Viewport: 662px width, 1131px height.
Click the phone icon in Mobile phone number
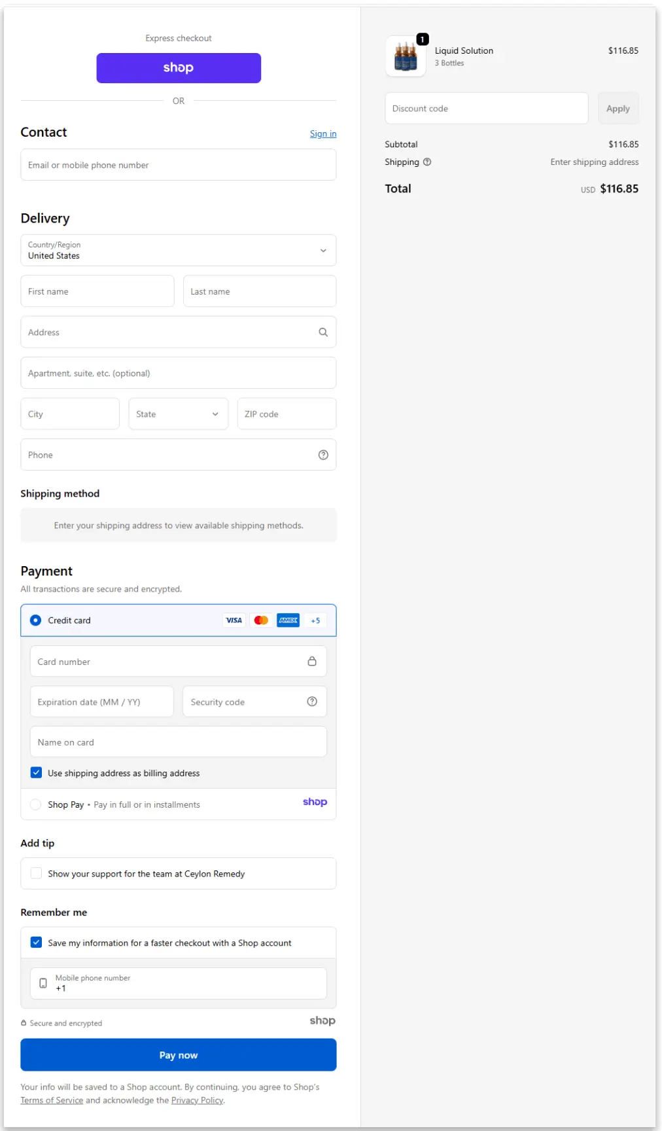[x=43, y=983]
